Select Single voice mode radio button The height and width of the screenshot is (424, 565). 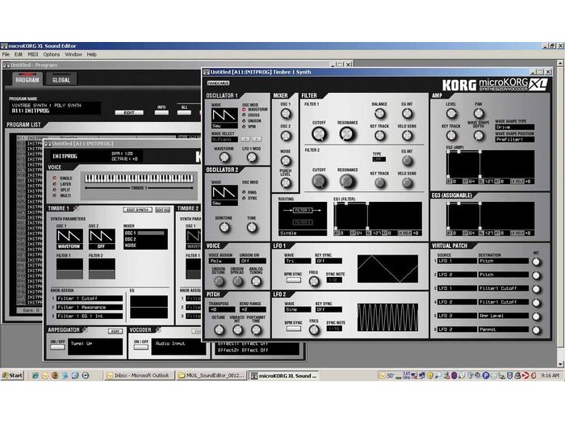[55, 178]
